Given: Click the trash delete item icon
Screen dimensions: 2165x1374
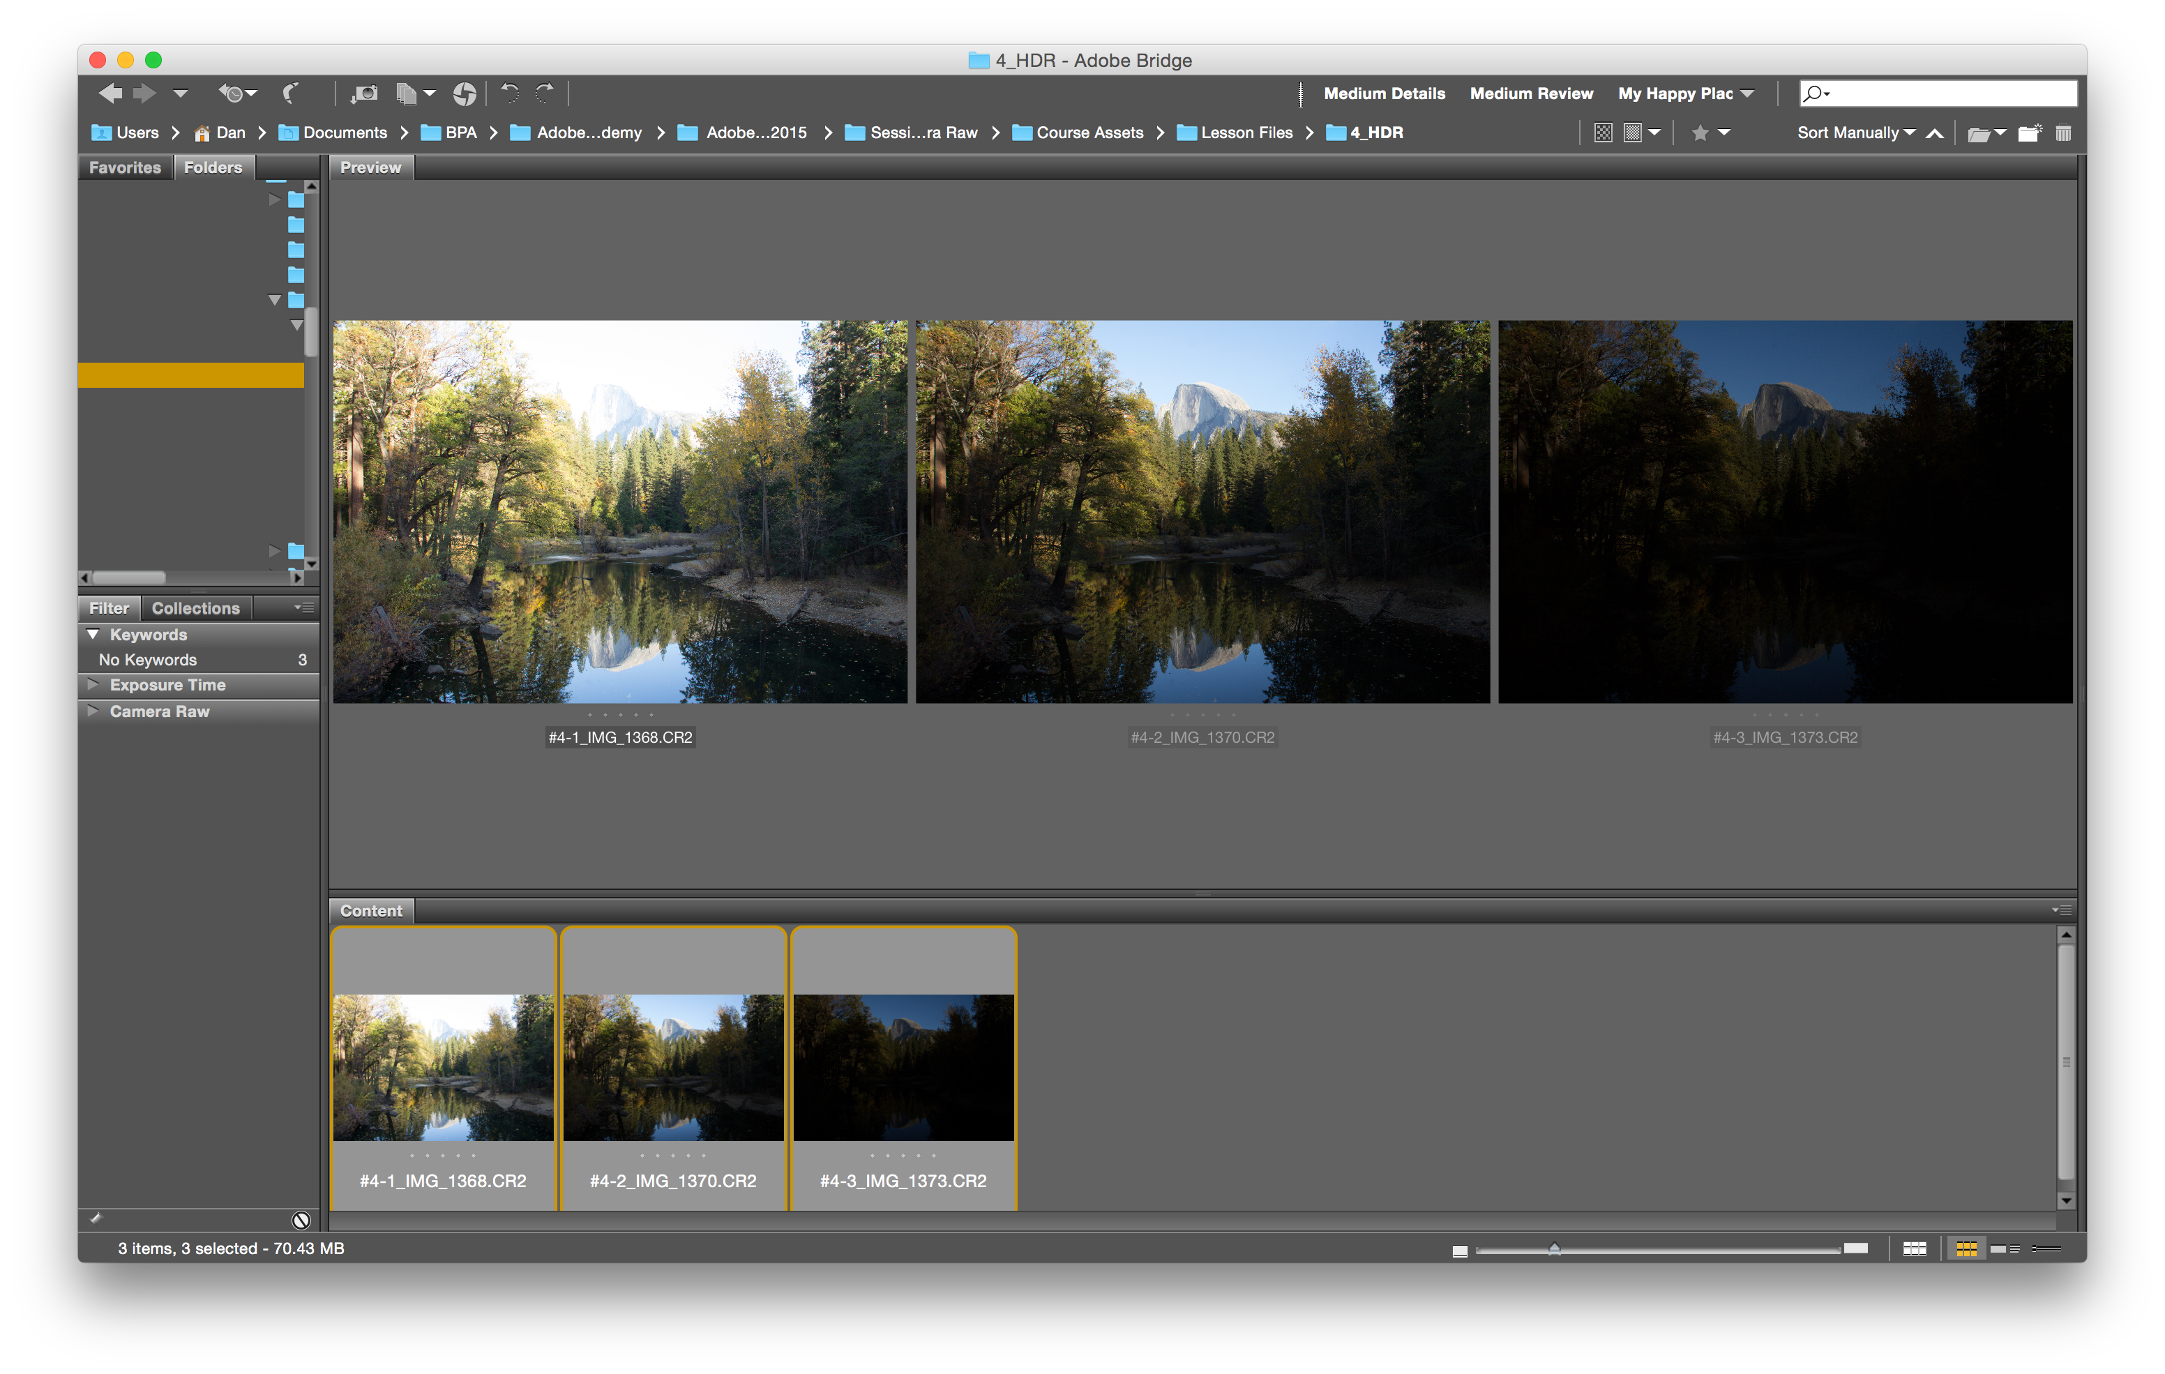Looking at the screenshot, I should click(x=2063, y=133).
